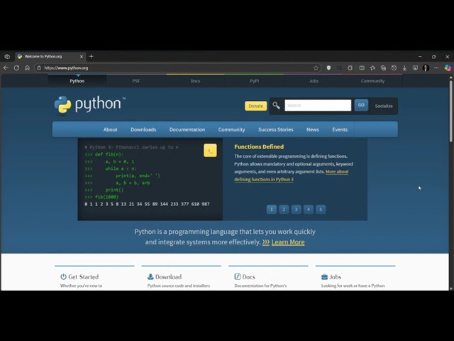Open the Success Stories menu

click(x=276, y=129)
